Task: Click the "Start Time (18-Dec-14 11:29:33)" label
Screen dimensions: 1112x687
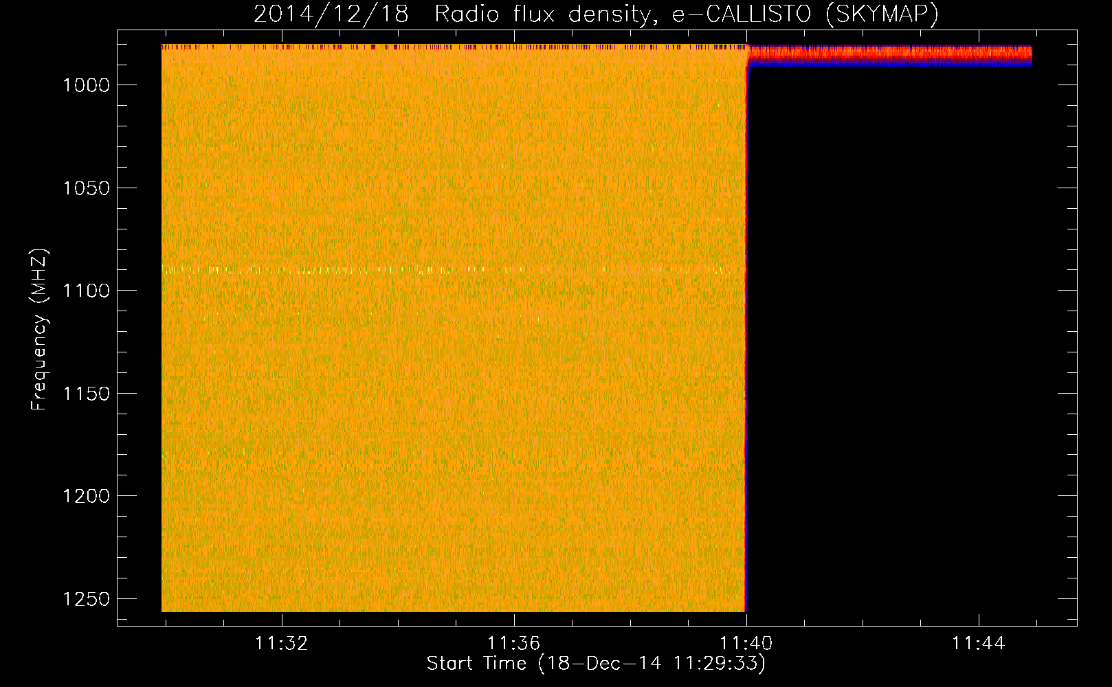Action: 596,664
